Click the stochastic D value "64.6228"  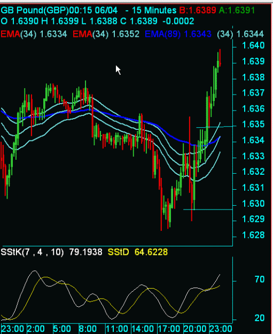click(151, 252)
